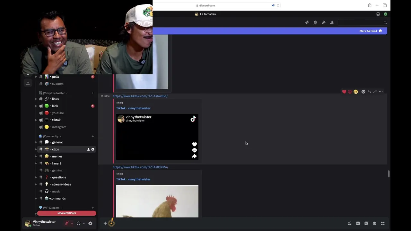
Task: React with the red heart emoji
Action: (344, 92)
